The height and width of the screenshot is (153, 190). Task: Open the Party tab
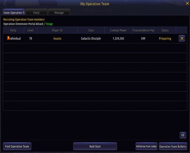(x=36, y=13)
